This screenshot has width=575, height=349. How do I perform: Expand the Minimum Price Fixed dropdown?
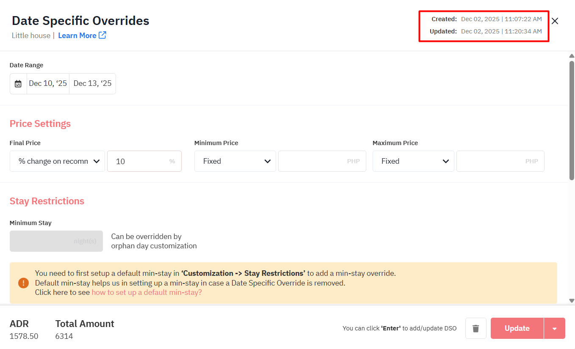click(x=235, y=161)
